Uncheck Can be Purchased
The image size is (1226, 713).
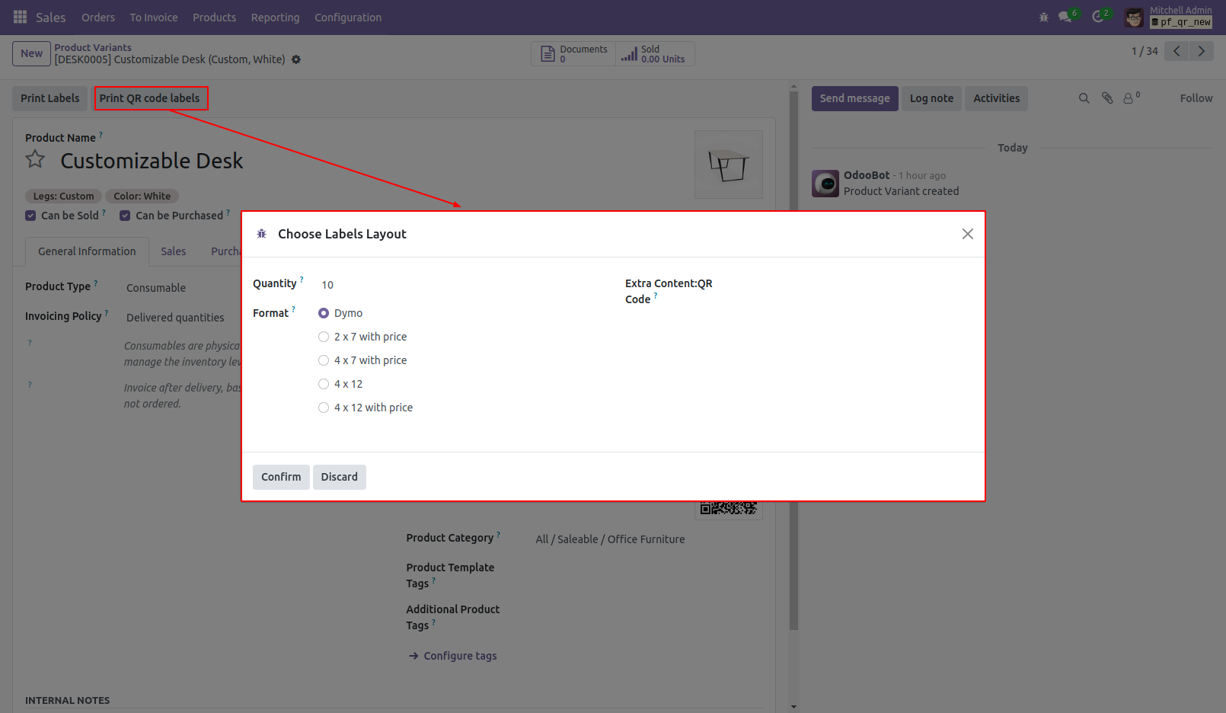(x=125, y=215)
